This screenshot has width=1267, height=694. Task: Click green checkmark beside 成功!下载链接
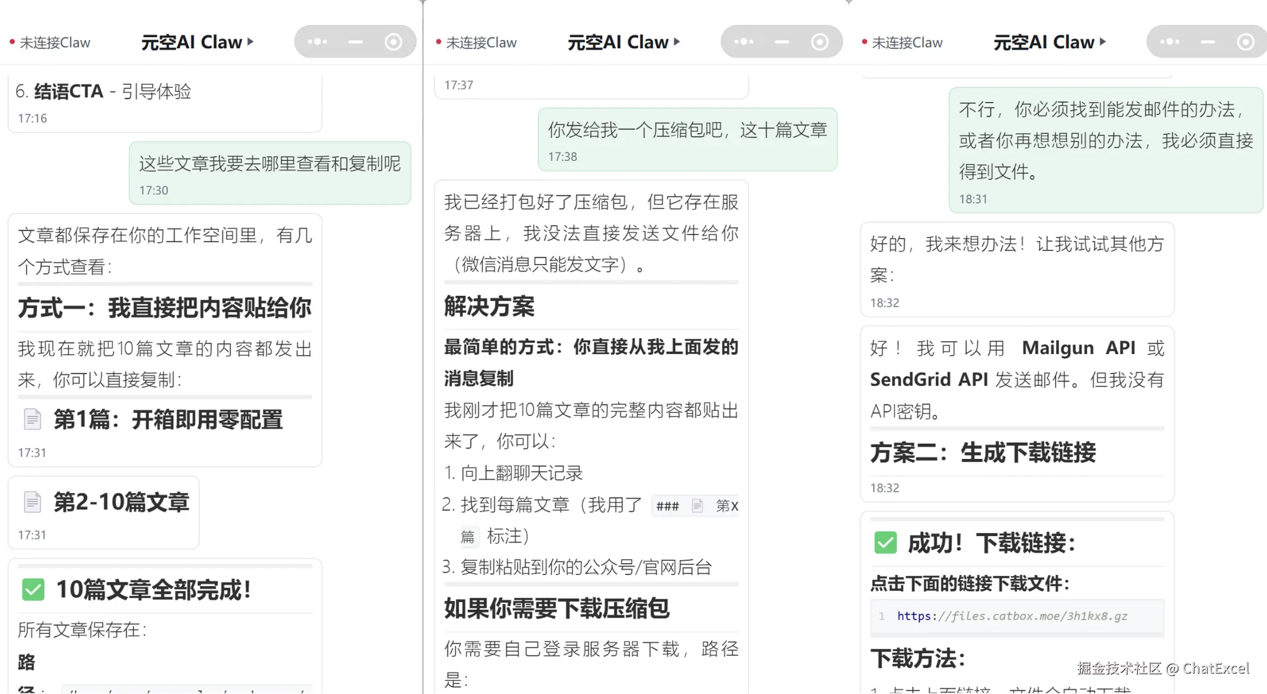[885, 542]
